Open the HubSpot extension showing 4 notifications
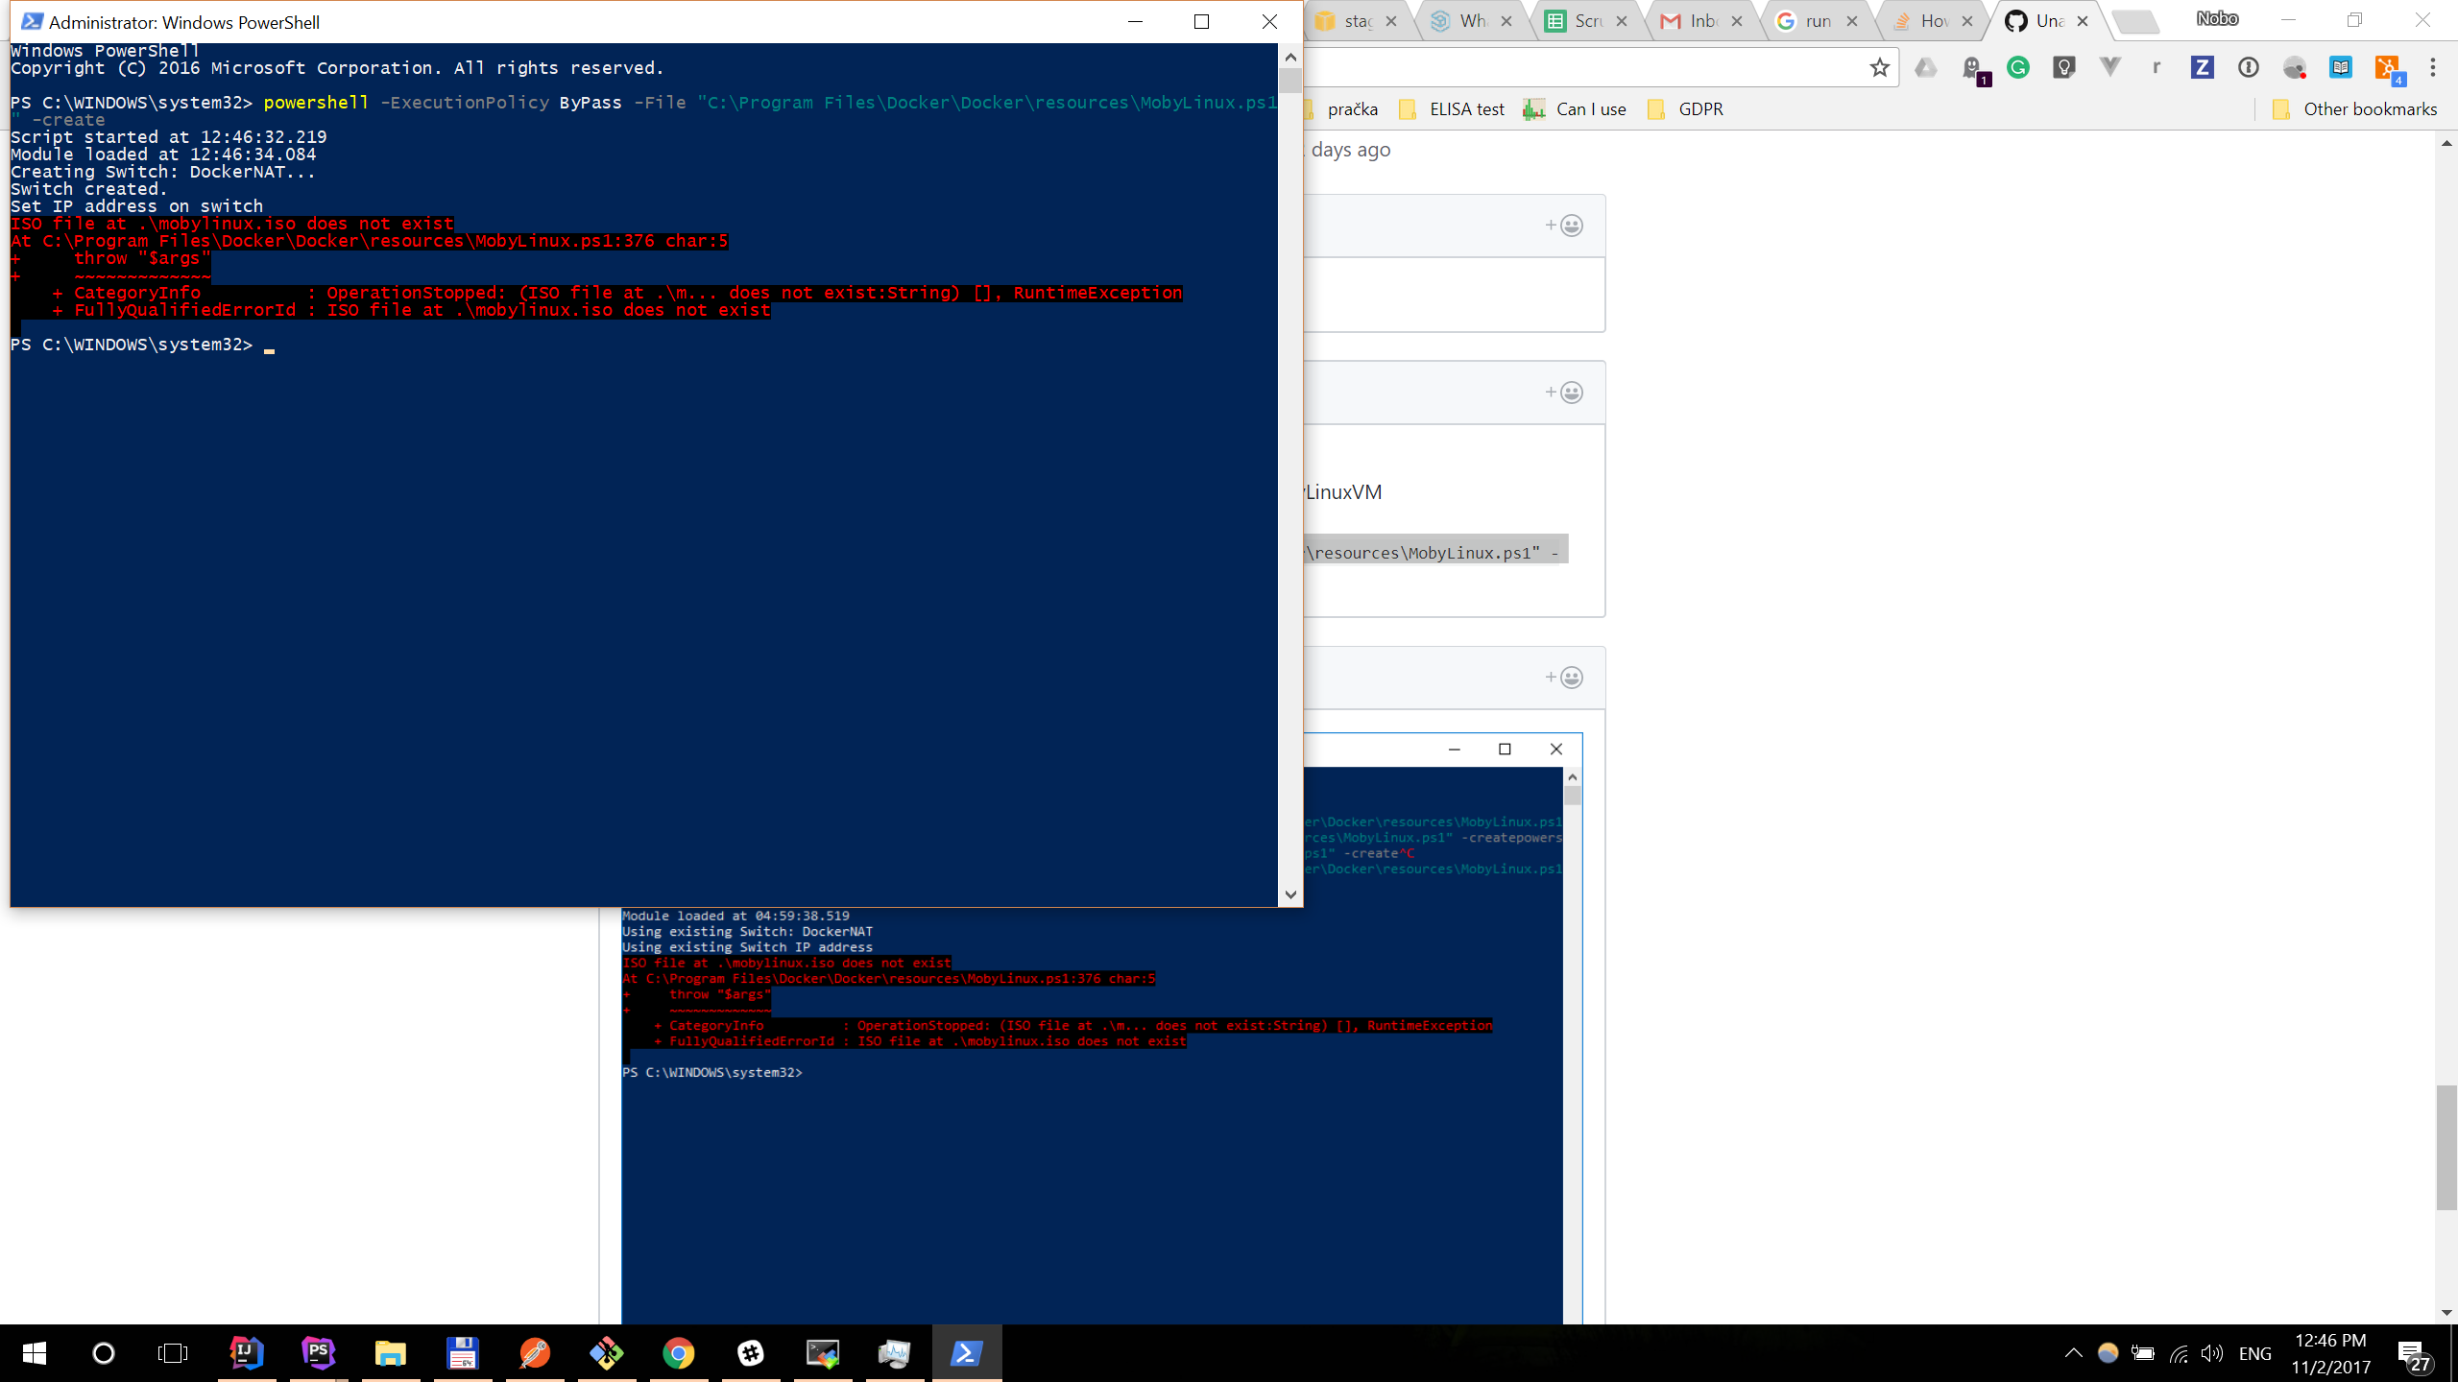Screen dimensions: 2458x1382 click(x=2389, y=67)
